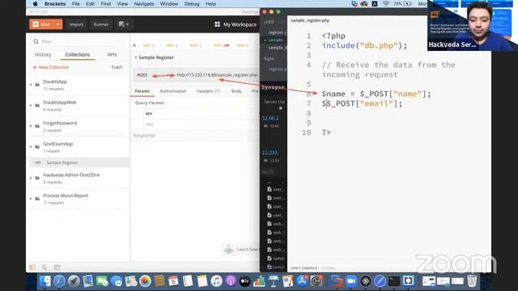518x291 pixels.
Task: Open Launchpad rocket icon in Dock
Action: point(74,281)
